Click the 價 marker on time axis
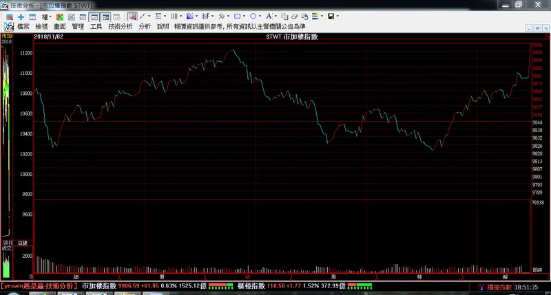Screen dimensions: 551x295 click(162, 277)
